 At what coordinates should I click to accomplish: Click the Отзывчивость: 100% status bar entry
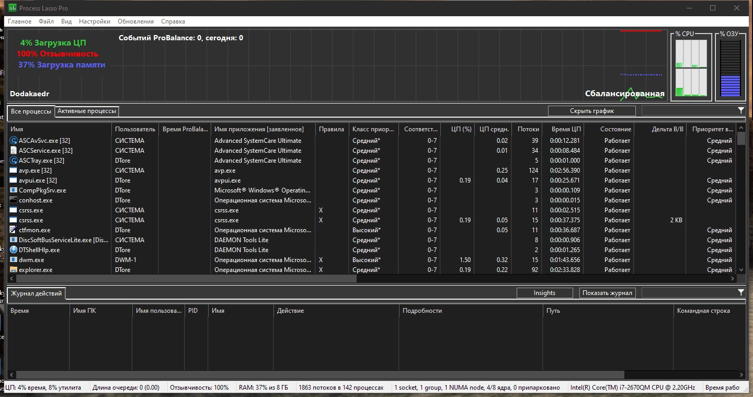200,388
